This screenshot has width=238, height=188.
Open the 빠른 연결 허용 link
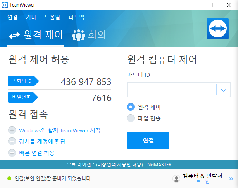[37, 153]
